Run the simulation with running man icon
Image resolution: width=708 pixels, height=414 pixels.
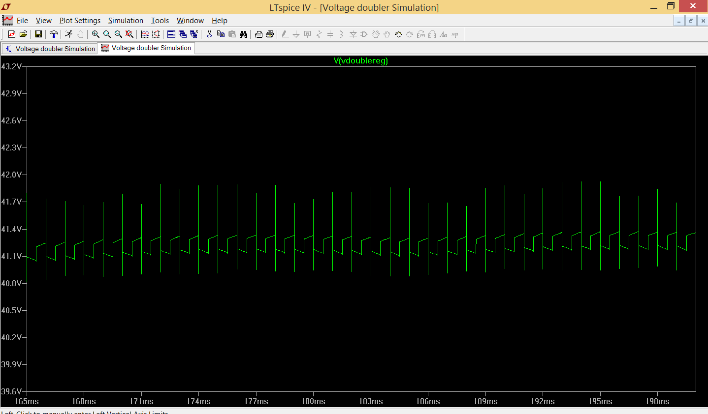click(x=68, y=34)
